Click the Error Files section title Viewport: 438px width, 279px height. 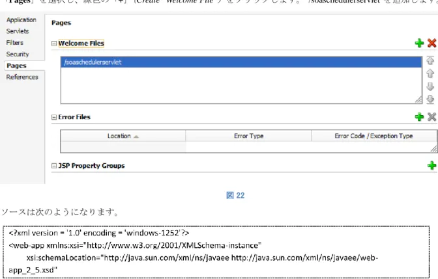tap(74, 117)
